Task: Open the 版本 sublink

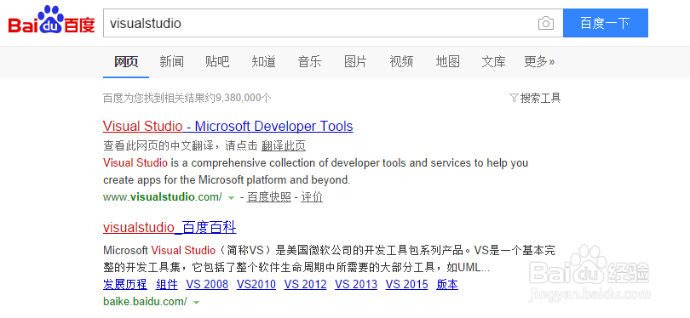Action: pos(447,284)
